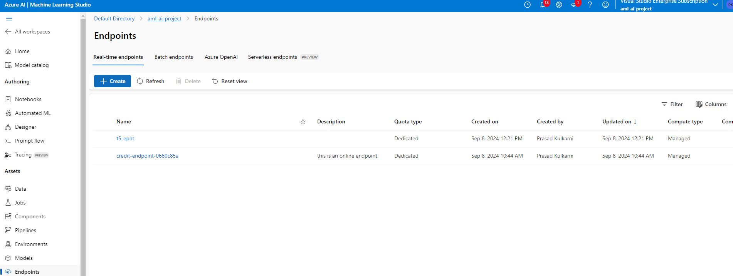The width and height of the screenshot is (733, 276).
Task: Sort by Description column header
Action: [x=331, y=121]
